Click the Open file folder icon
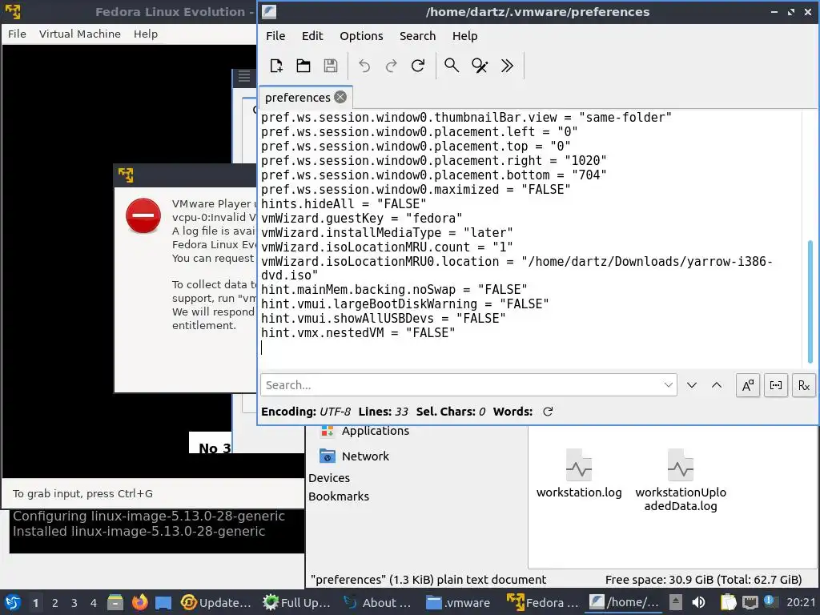The image size is (820, 615). click(x=303, y=66)
